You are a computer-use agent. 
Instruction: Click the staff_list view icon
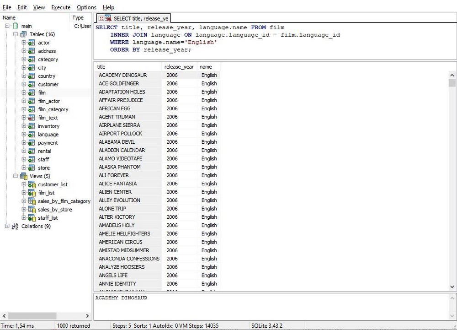pyautogui.click(x=32, y=218)
